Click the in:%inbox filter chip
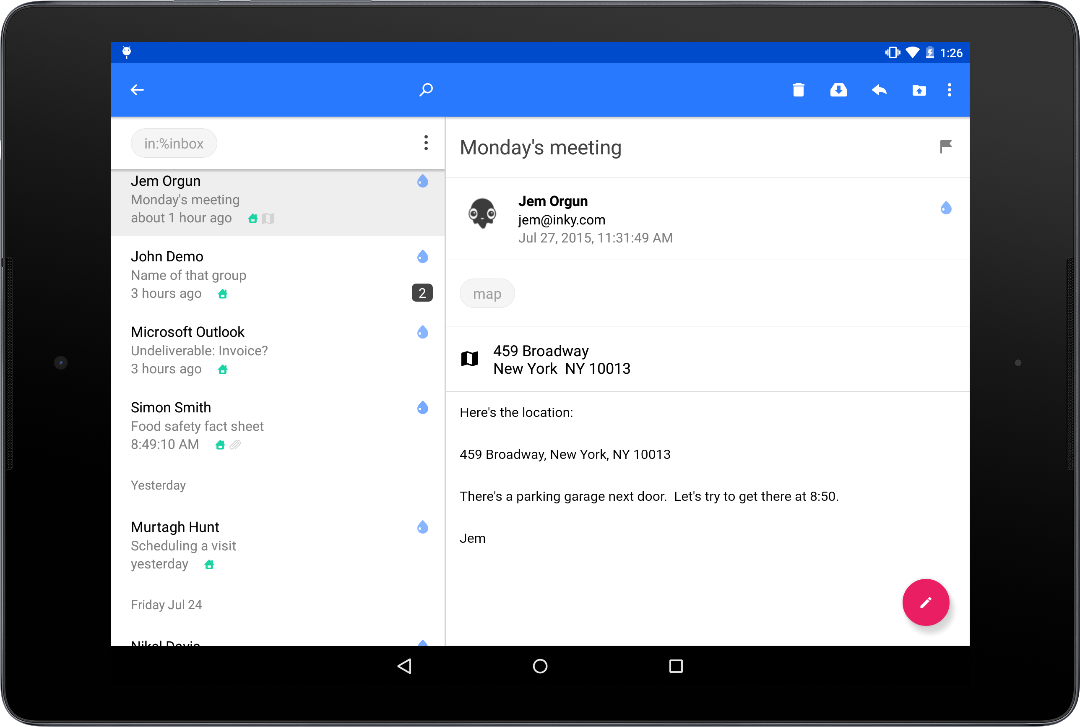 click(x=174, y=143)
